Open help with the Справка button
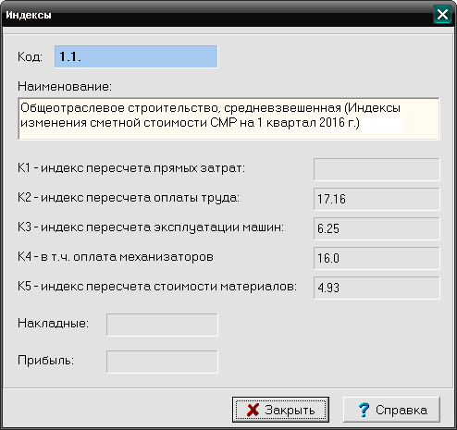Image resolution: width=457 pixels, height=430 pixels. 391,410
